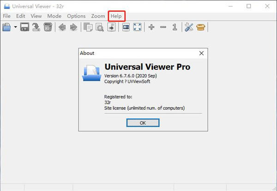Zoom out with the minus icon
Viewport: 277px width, 191px height.
coord(163,27)
